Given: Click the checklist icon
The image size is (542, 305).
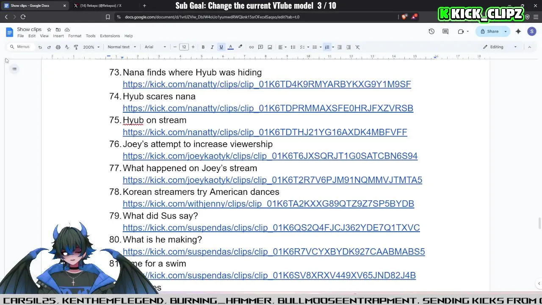Looking at the screenshot, I should pyautogui.click(x=302, y=47).
